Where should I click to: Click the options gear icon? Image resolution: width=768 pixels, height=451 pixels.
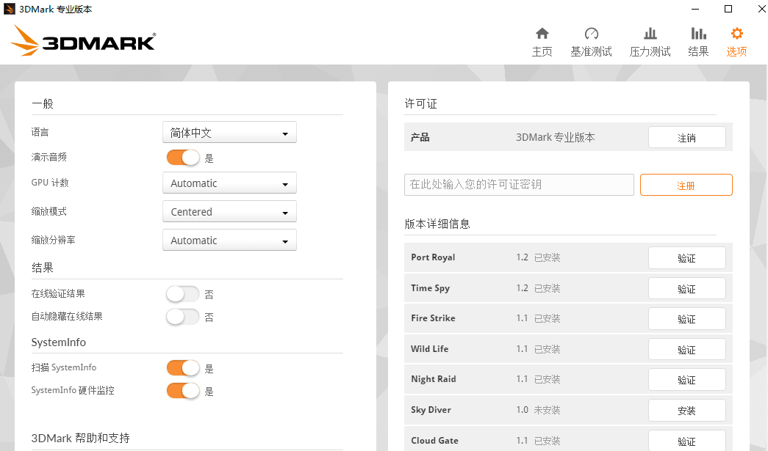pos(736,33)
